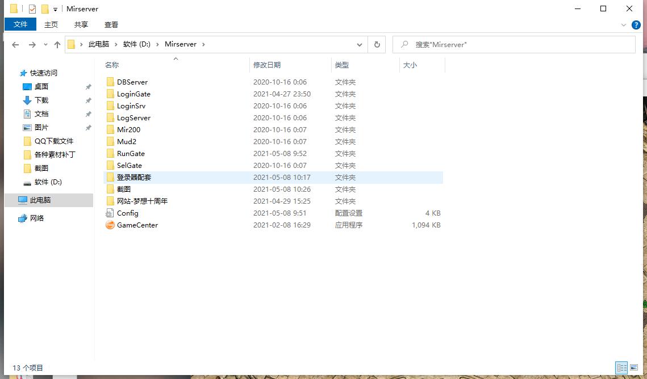This screenshot has width=647, height=379.
Task: Sort files by 修改日期 column header
Action: point(267,65)
